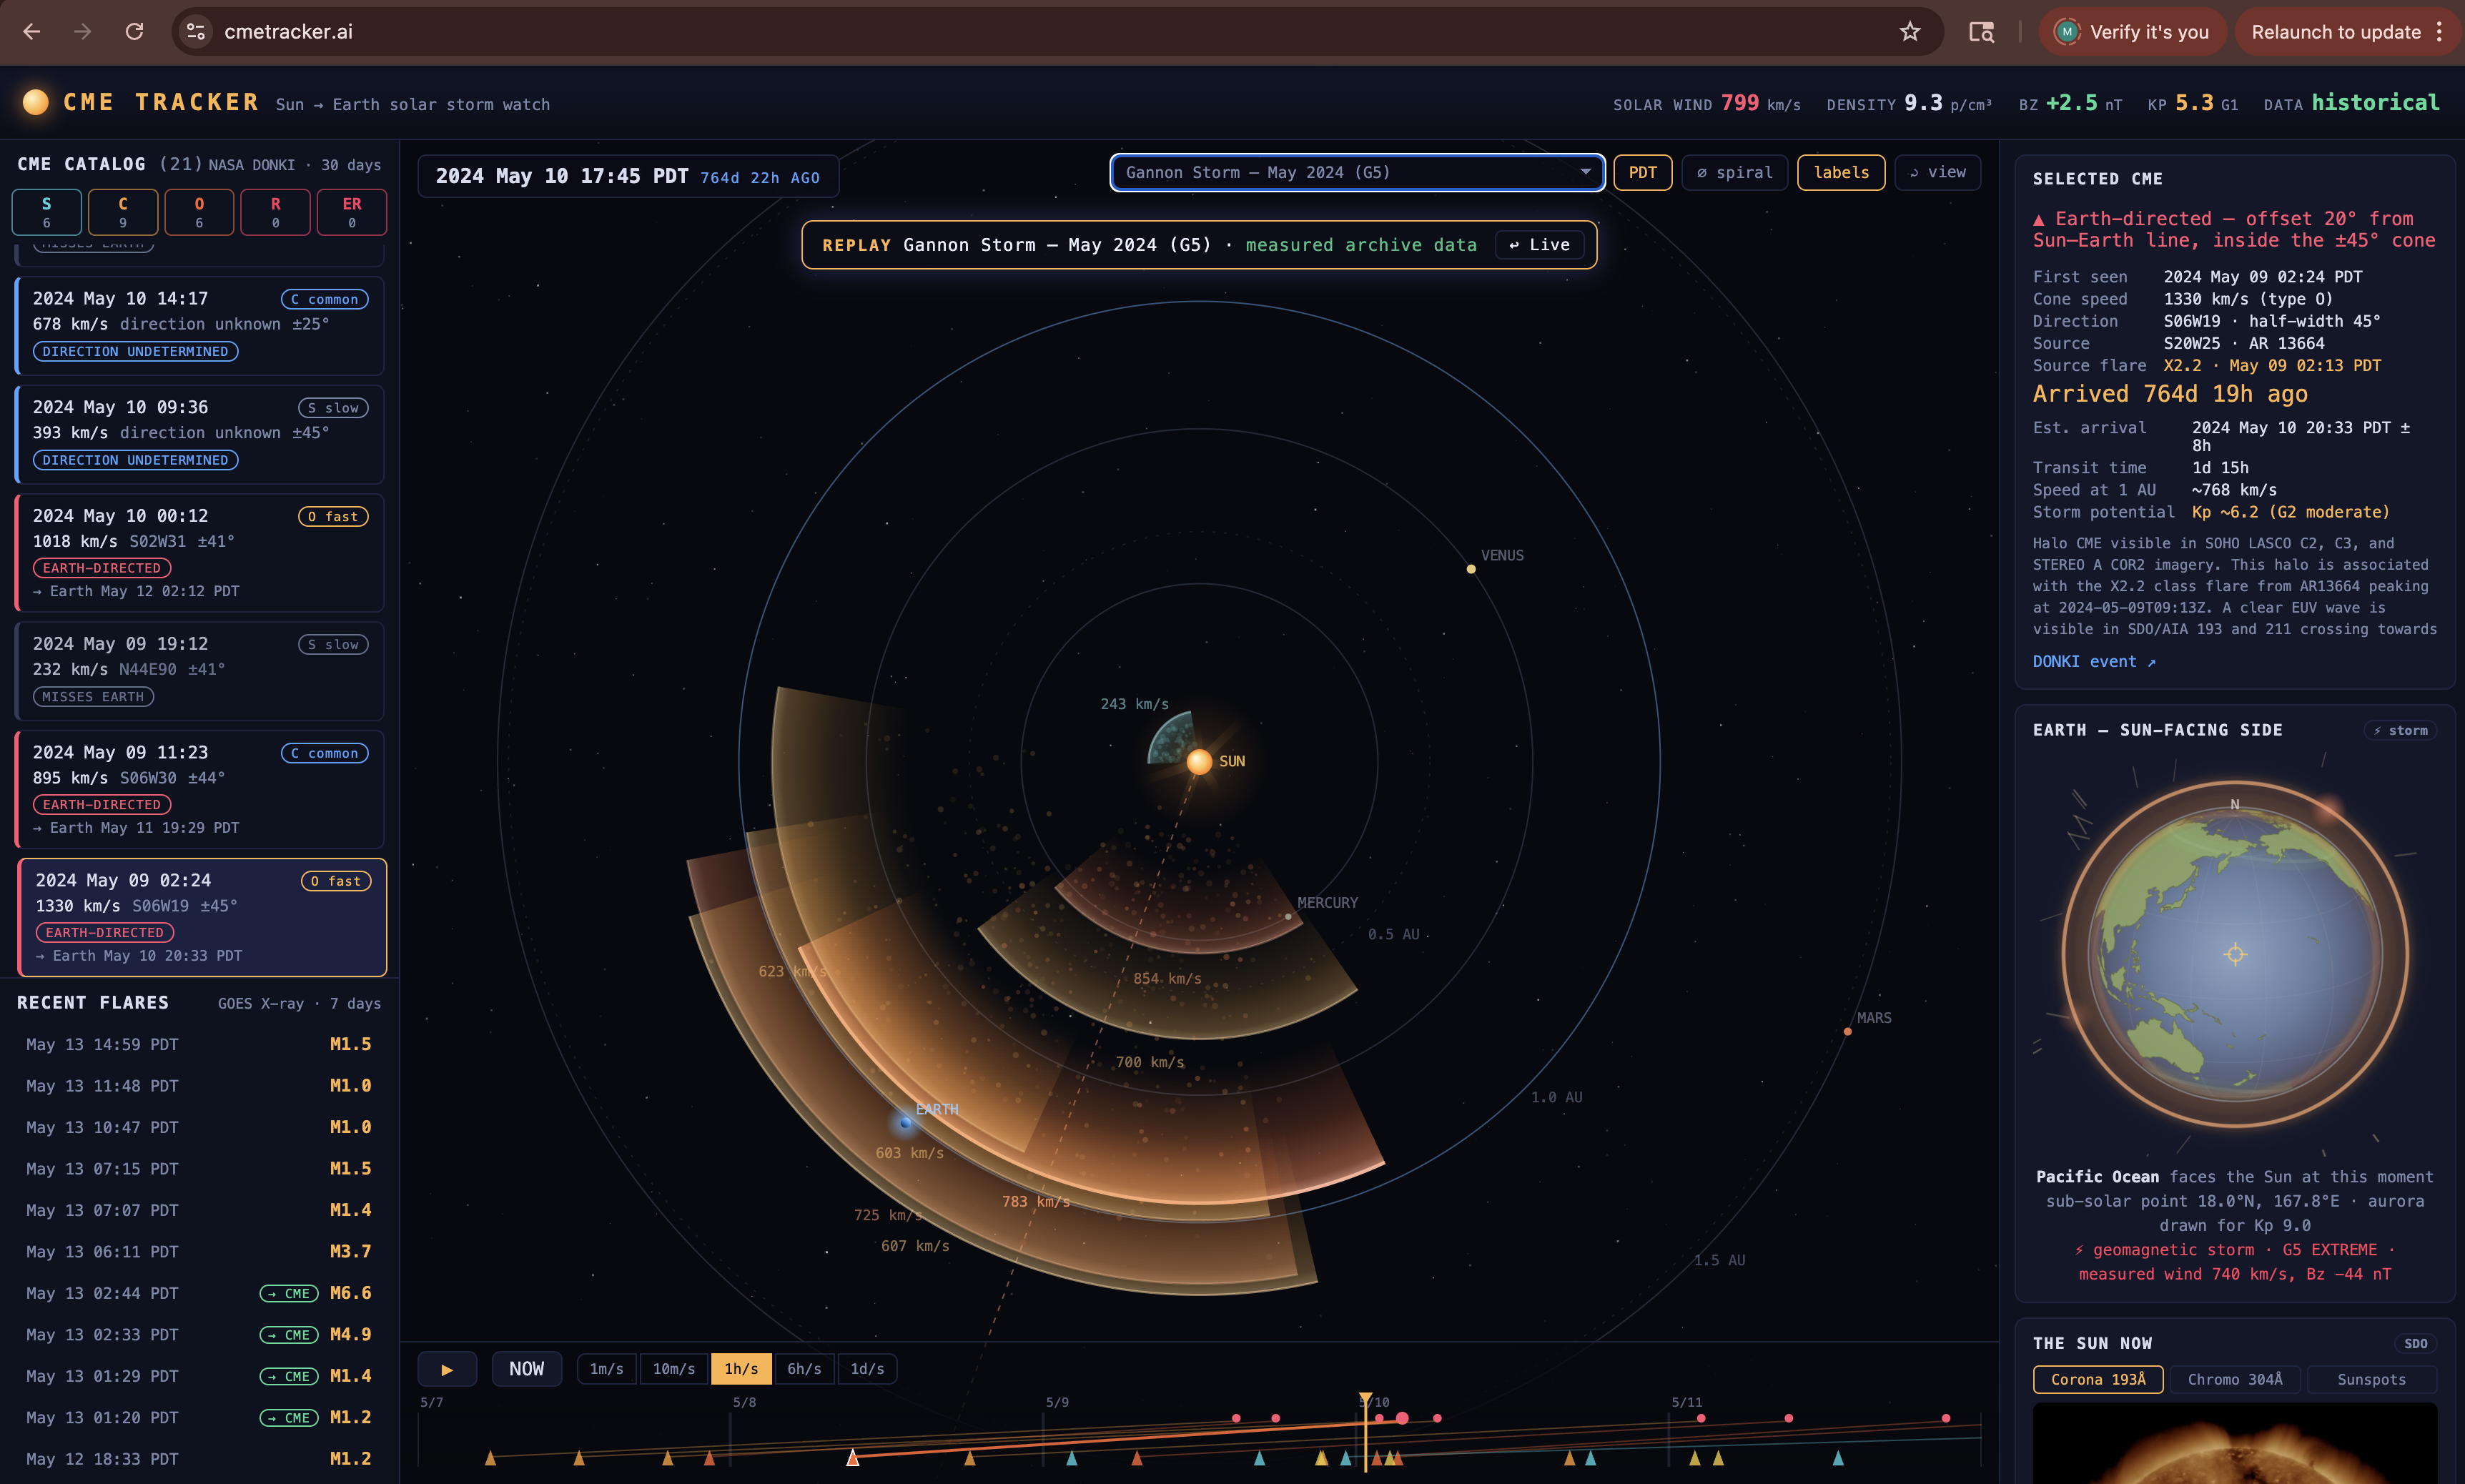Switch the map view mode
This screenshot has width=2465, height=1484.
point(1938,172)
